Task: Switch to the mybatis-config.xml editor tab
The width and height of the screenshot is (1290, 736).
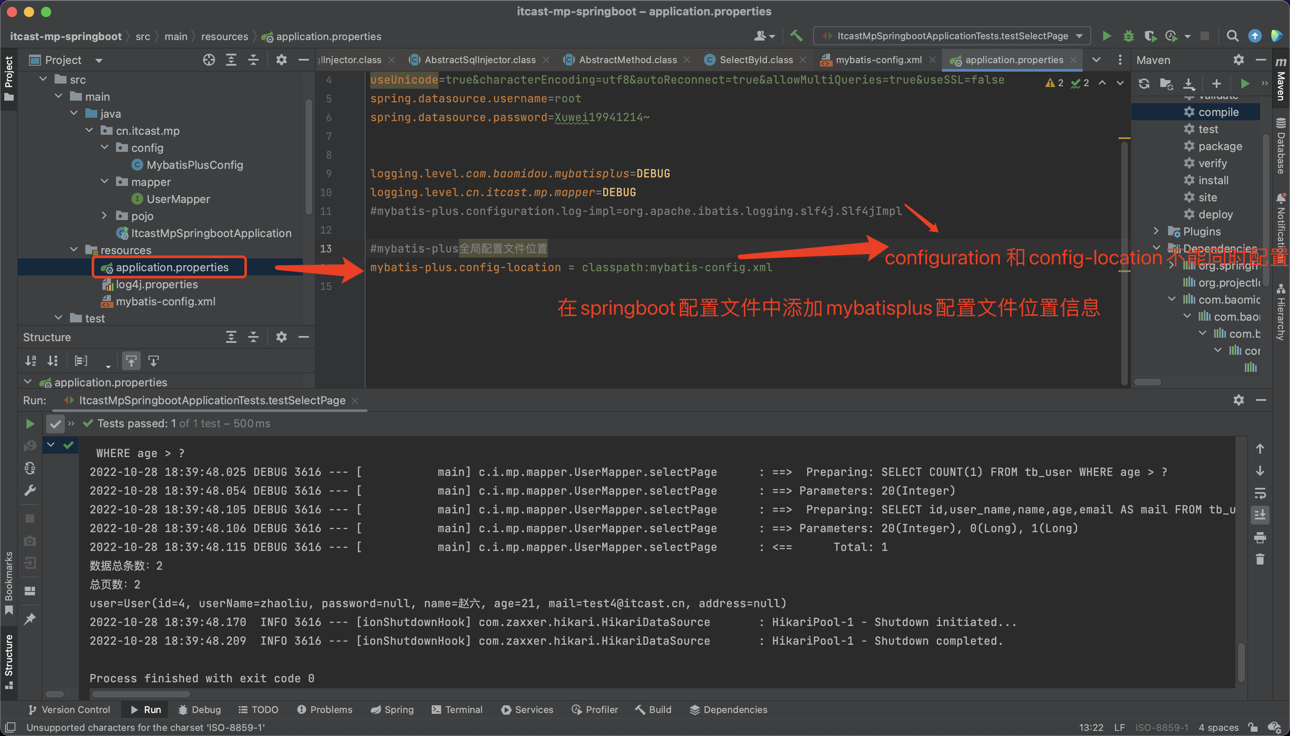Action: point(878,60)
